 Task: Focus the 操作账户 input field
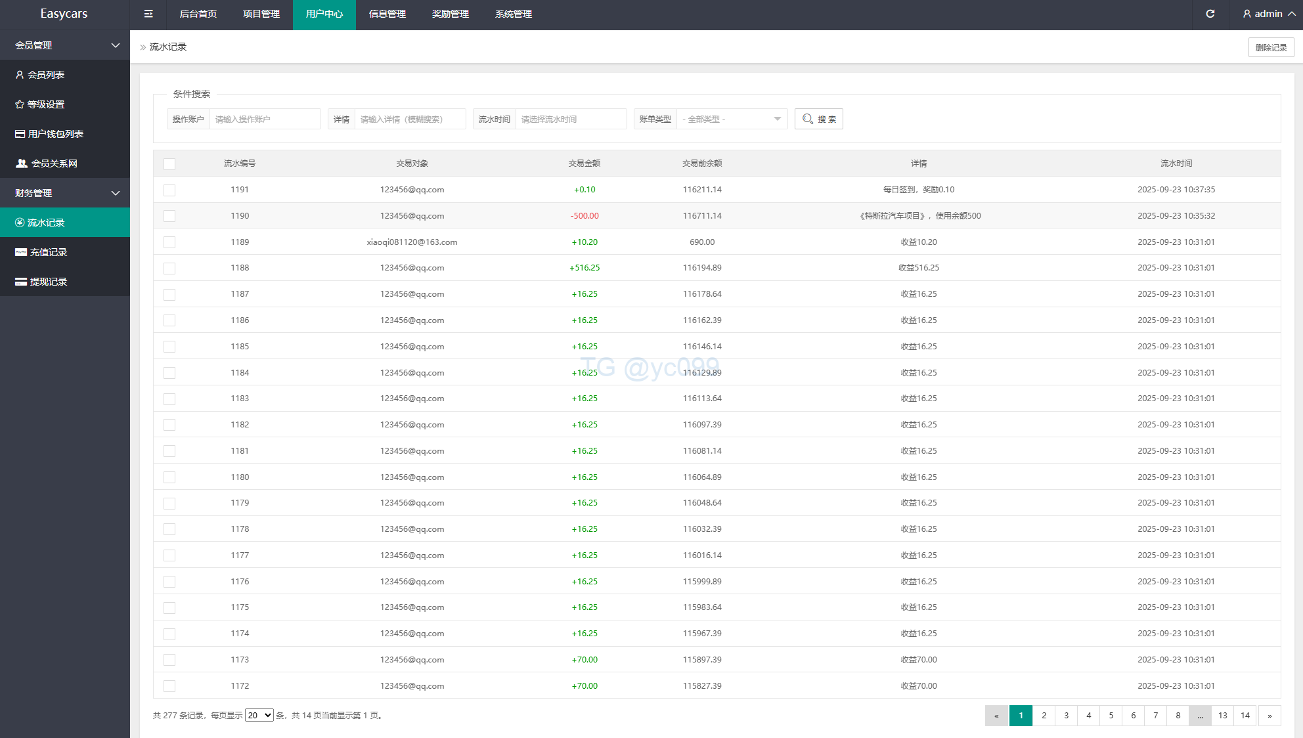click(x=265, y=119)
